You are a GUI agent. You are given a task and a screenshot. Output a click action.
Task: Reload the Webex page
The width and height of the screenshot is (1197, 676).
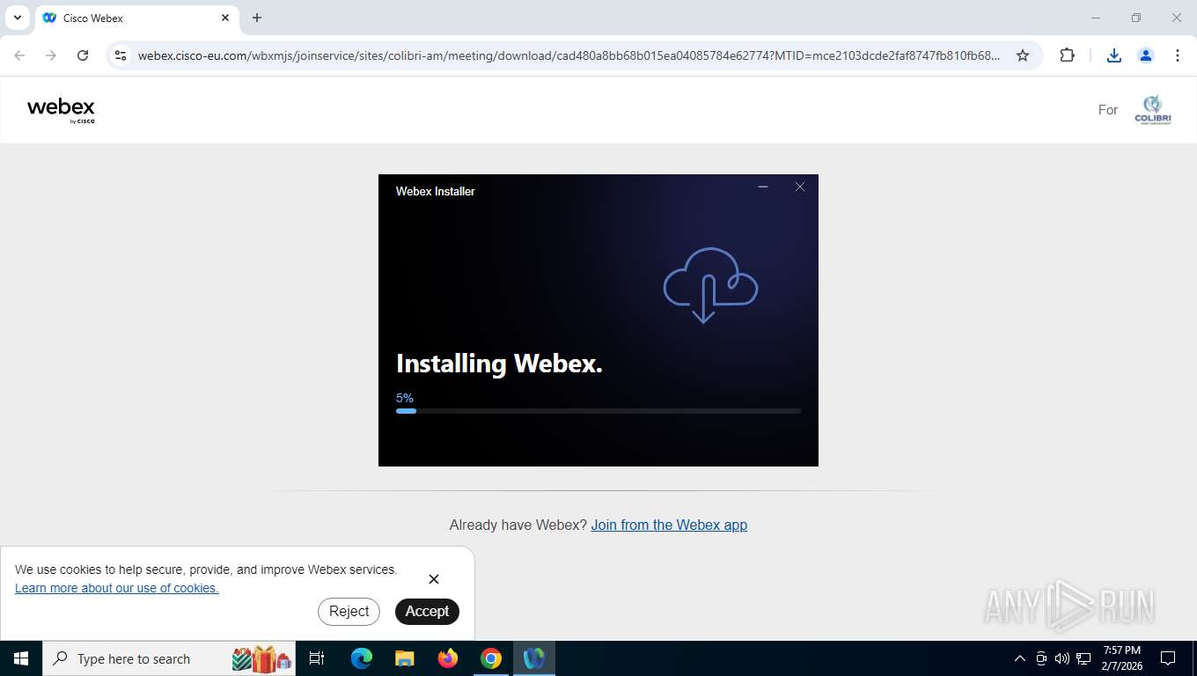(x=83, y=55)
